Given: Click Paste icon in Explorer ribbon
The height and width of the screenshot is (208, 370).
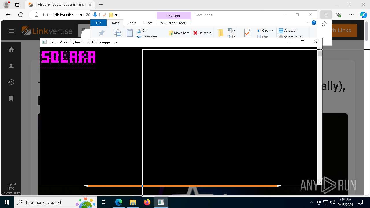Looking at the screenshot, I should point(130,33).
